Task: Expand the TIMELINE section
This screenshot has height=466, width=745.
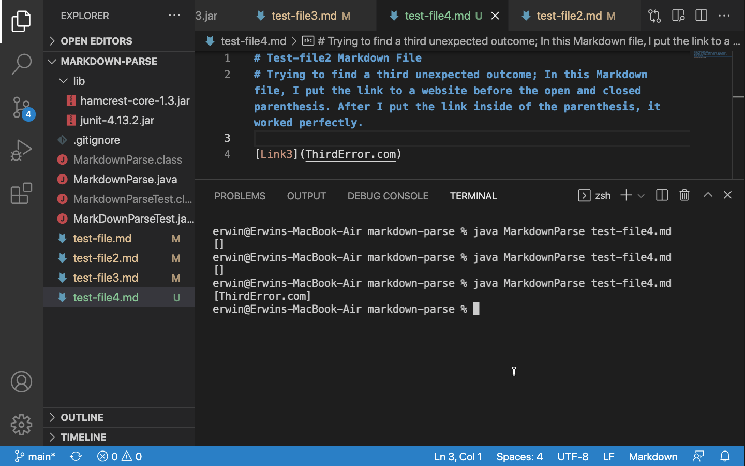Action: 119,437
